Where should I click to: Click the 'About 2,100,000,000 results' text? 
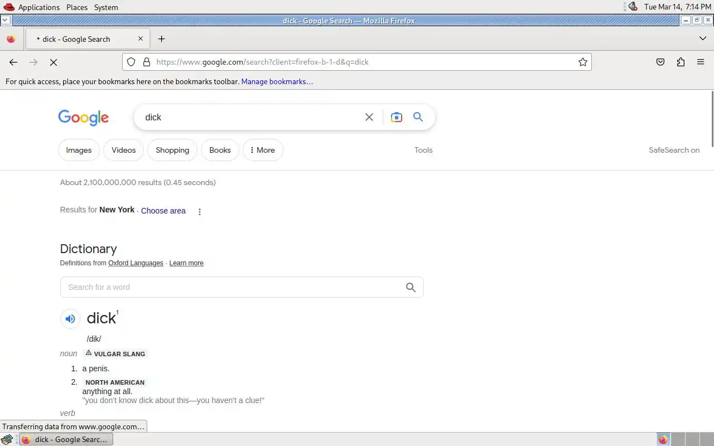(138, 182)
